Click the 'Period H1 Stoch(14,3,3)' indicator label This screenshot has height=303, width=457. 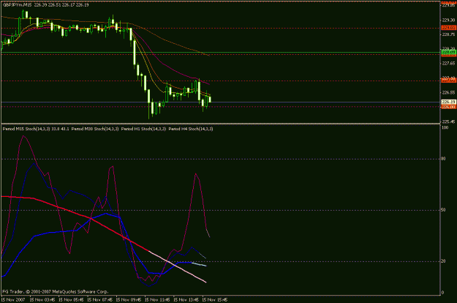click(x=144, y=129)
